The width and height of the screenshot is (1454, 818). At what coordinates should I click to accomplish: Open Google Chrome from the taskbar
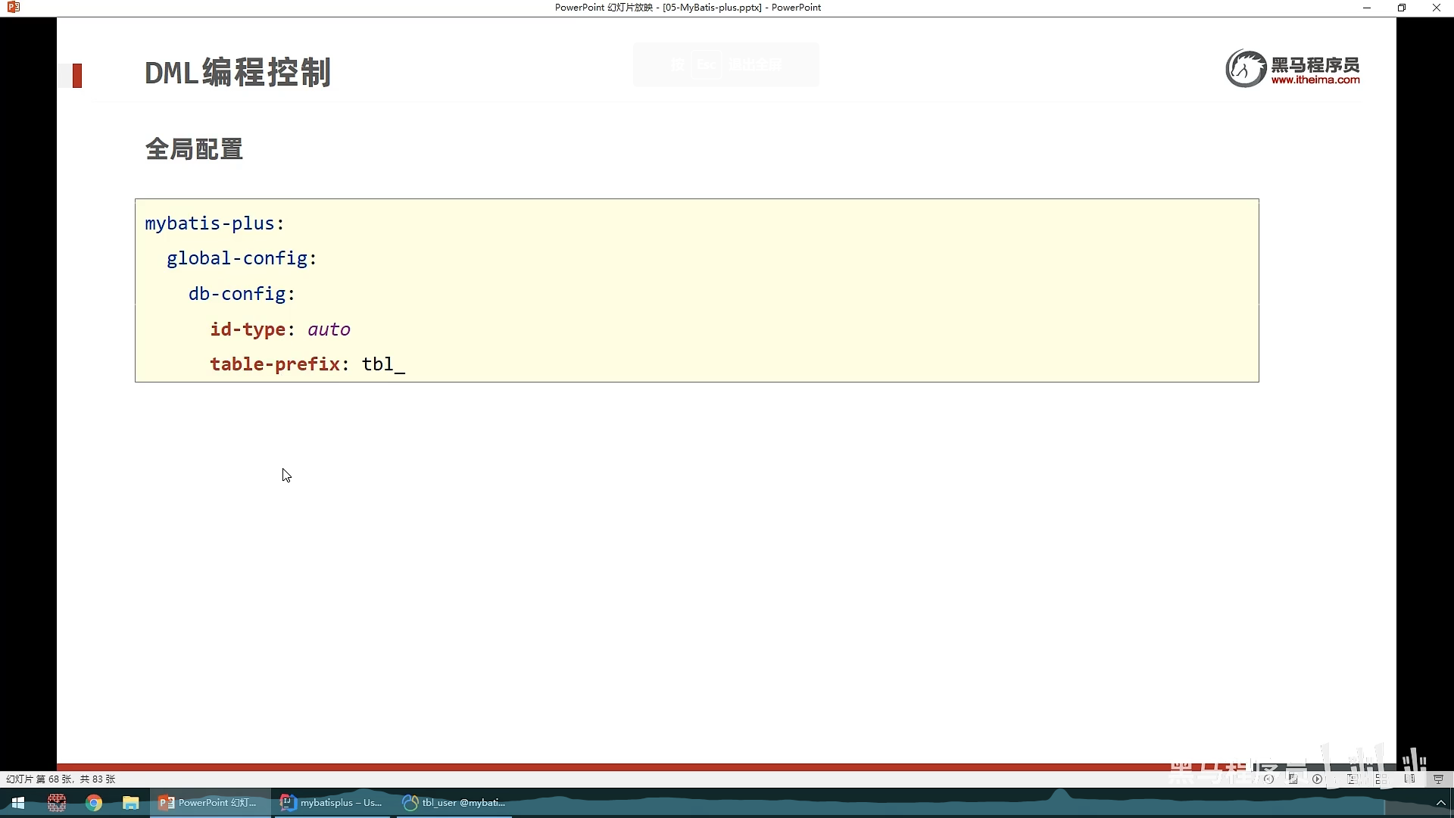click(94, 803)
